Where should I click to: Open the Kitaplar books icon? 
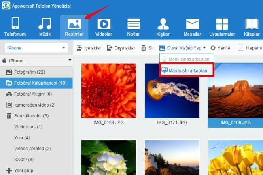pos(252,24)
